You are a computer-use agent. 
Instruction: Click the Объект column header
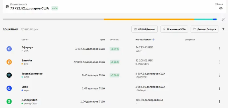pyautogui.click(x=25, y=40)
